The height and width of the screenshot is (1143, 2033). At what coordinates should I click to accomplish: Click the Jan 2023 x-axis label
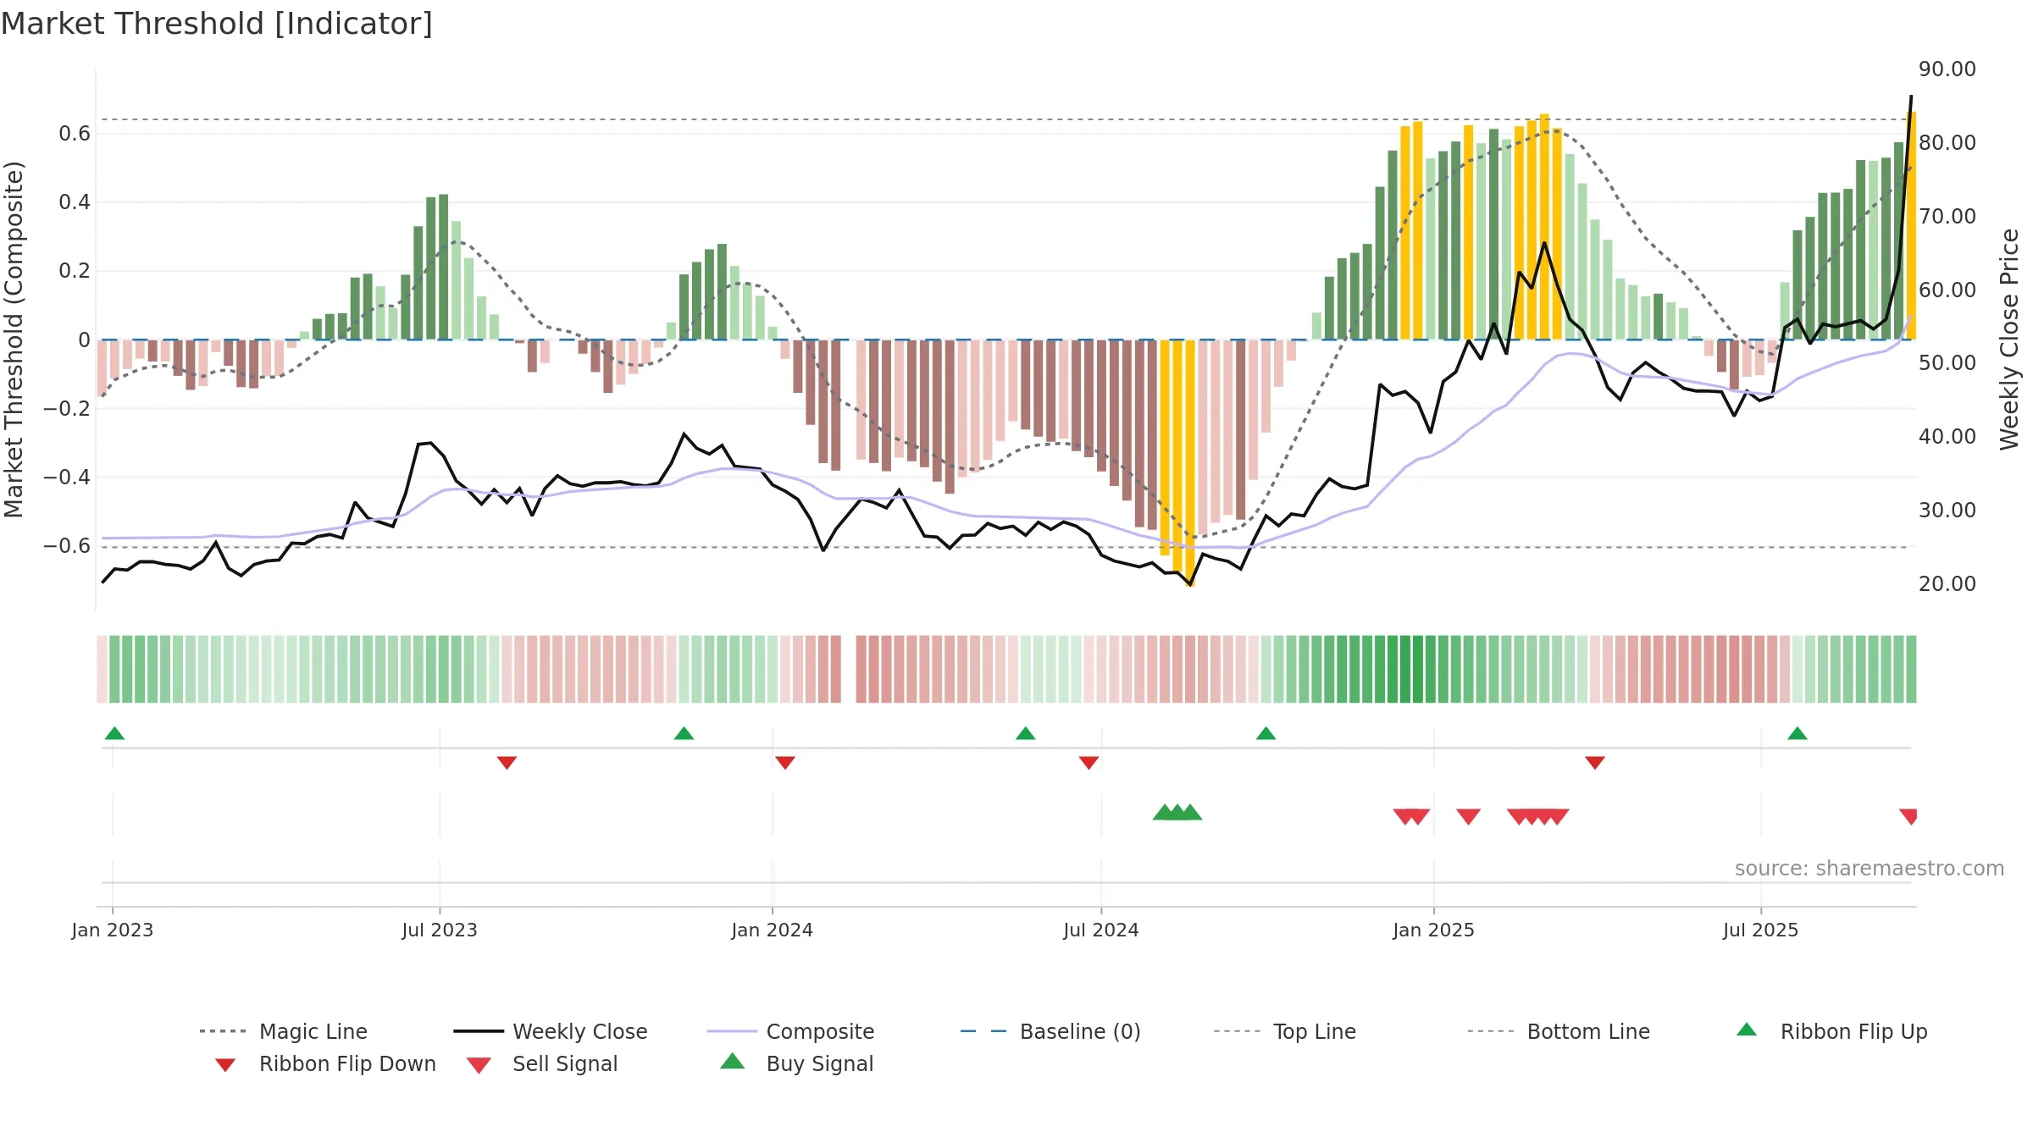(112, 930)
